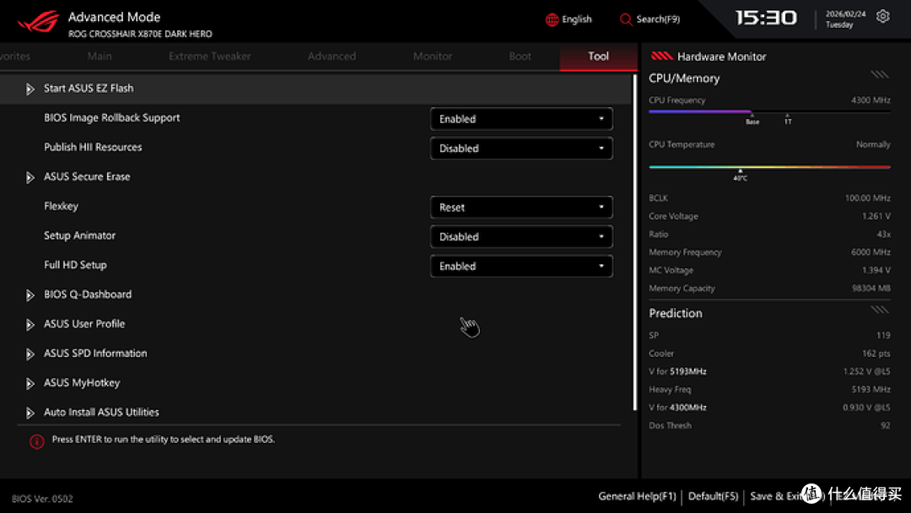Viewport: 911px width, 513px height.
Task: Click the English language button
Action: click(x=569, y=19)
